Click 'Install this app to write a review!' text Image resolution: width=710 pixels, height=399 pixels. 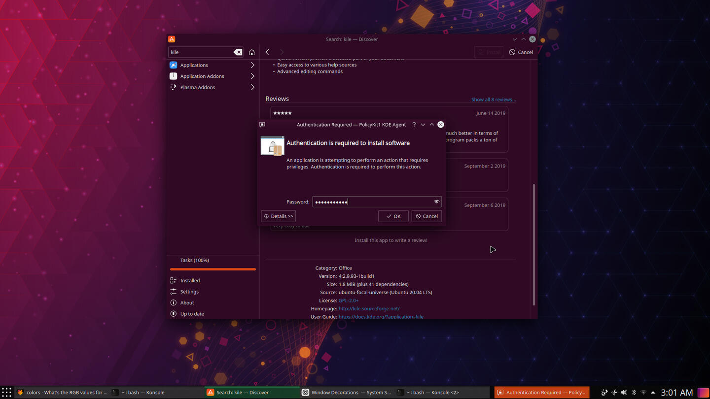[391, 240]
